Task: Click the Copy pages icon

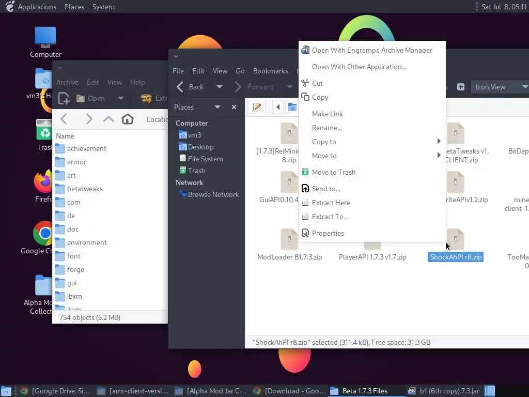Action: (x=305, y=97)
